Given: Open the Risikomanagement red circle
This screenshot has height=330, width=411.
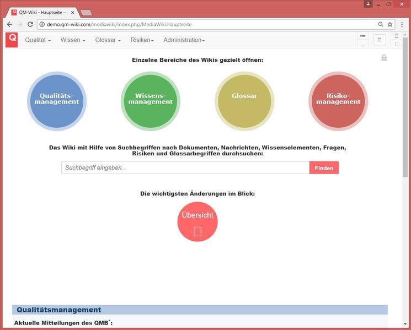Looking at the screenshot, I should click(x=338, y=101).
